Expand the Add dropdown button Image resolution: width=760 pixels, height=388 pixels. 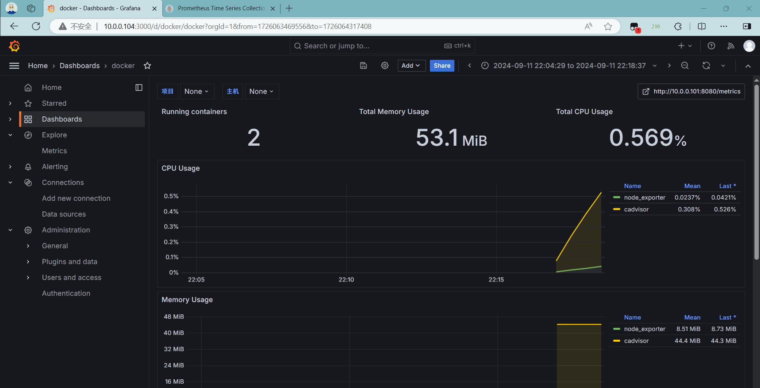click(x=411, y=66)
